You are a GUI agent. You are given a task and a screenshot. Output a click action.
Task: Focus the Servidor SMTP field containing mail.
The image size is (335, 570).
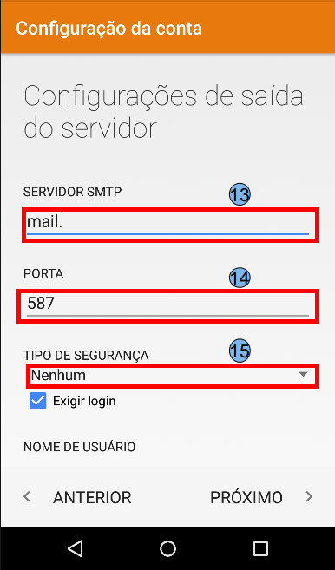point(171,225)
